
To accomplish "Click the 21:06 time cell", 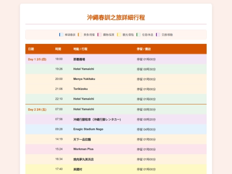I will [59, 89].
